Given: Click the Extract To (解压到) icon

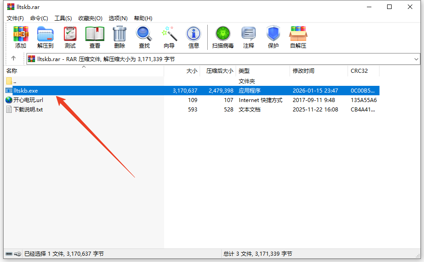Looking at the screenshot, I should pos(45,34).
